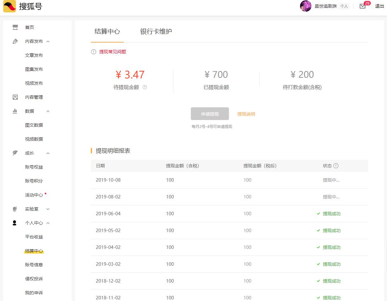Click the Sohu fox logo icon
This screenshot has width=387, height=301.
[10, 6]
